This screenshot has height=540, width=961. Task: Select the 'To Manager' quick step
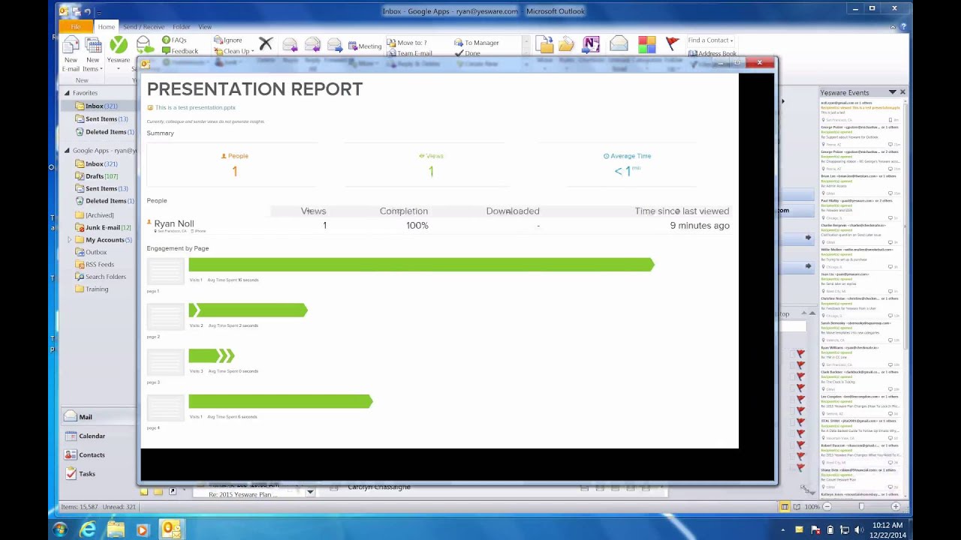477,43
